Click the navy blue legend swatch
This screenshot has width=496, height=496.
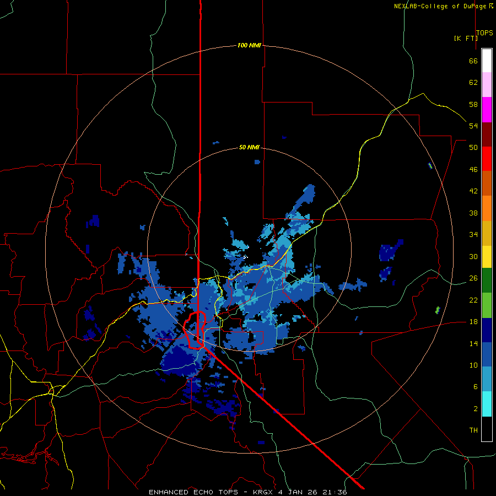[487, 330]
